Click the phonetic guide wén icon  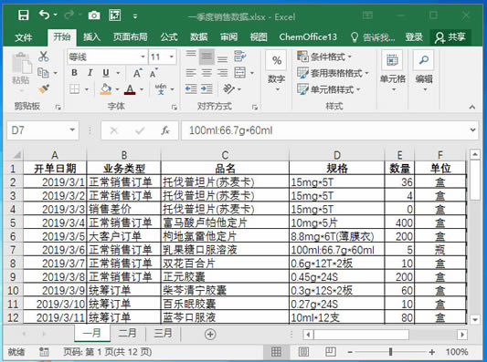(x=161, y=89)
